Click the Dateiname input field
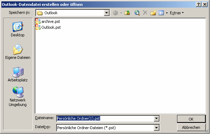The image size is (210, 134). (x=105, y=118)
